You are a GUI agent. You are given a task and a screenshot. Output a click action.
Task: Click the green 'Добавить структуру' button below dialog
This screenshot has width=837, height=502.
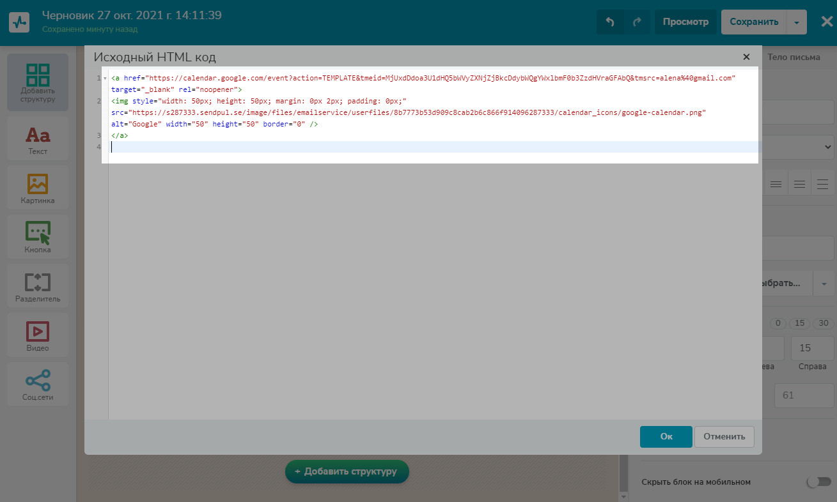click(347, 471)
